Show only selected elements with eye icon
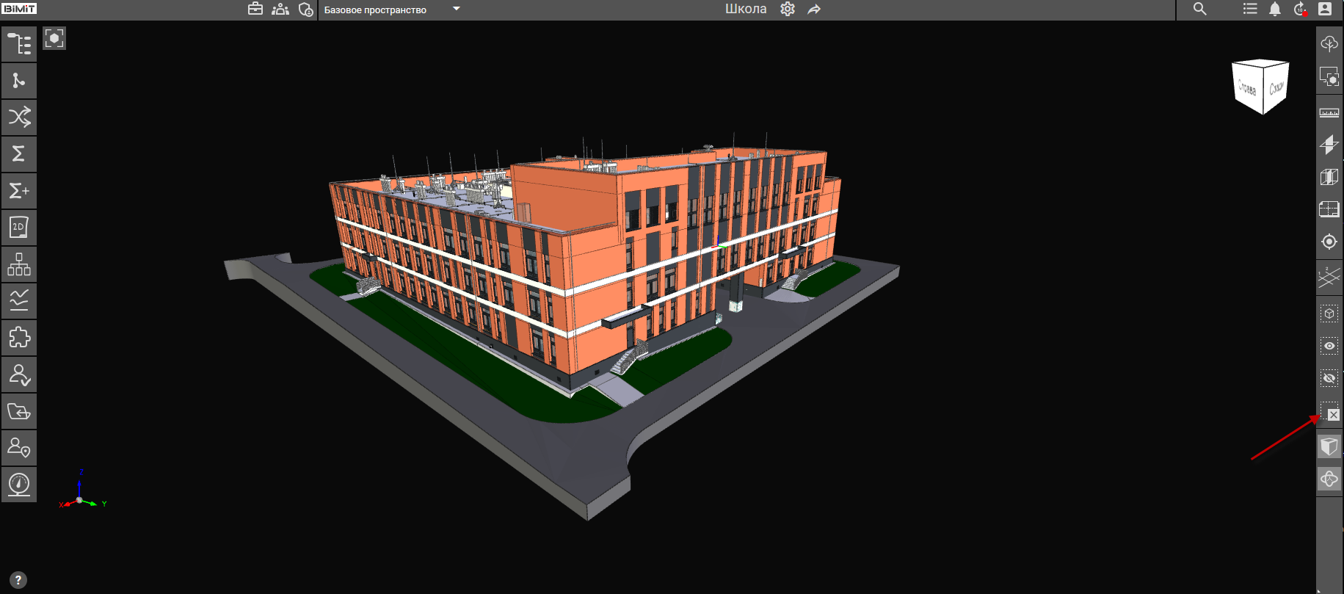This screenshot has width=1344, height=594. [1329, 346]
